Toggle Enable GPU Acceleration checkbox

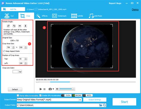pyautogui.click(x=40, y=95)
